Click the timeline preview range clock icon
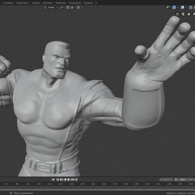The image size is (195, 195). pos(176,180)
